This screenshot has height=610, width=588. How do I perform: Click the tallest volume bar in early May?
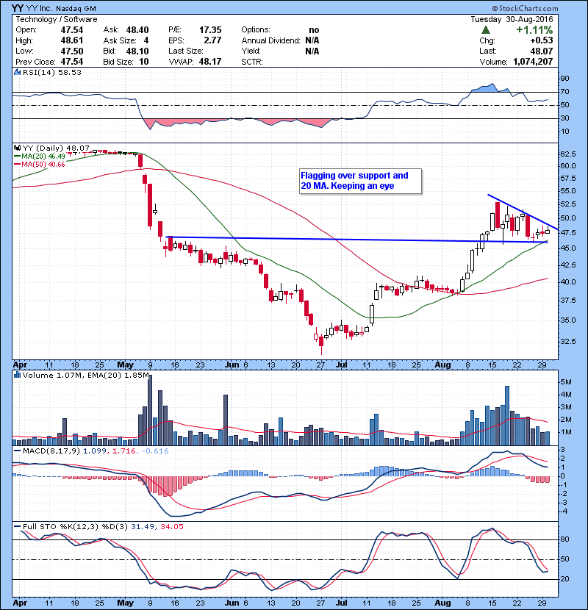pyautogui.click(x=150, y=410)
